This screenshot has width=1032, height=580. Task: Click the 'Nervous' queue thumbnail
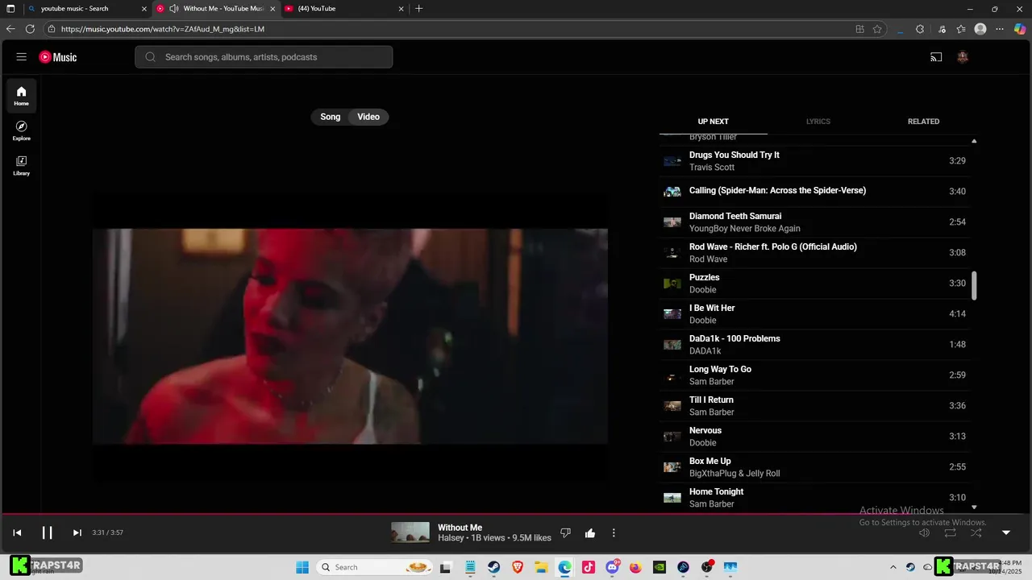[x=672, y=437]
